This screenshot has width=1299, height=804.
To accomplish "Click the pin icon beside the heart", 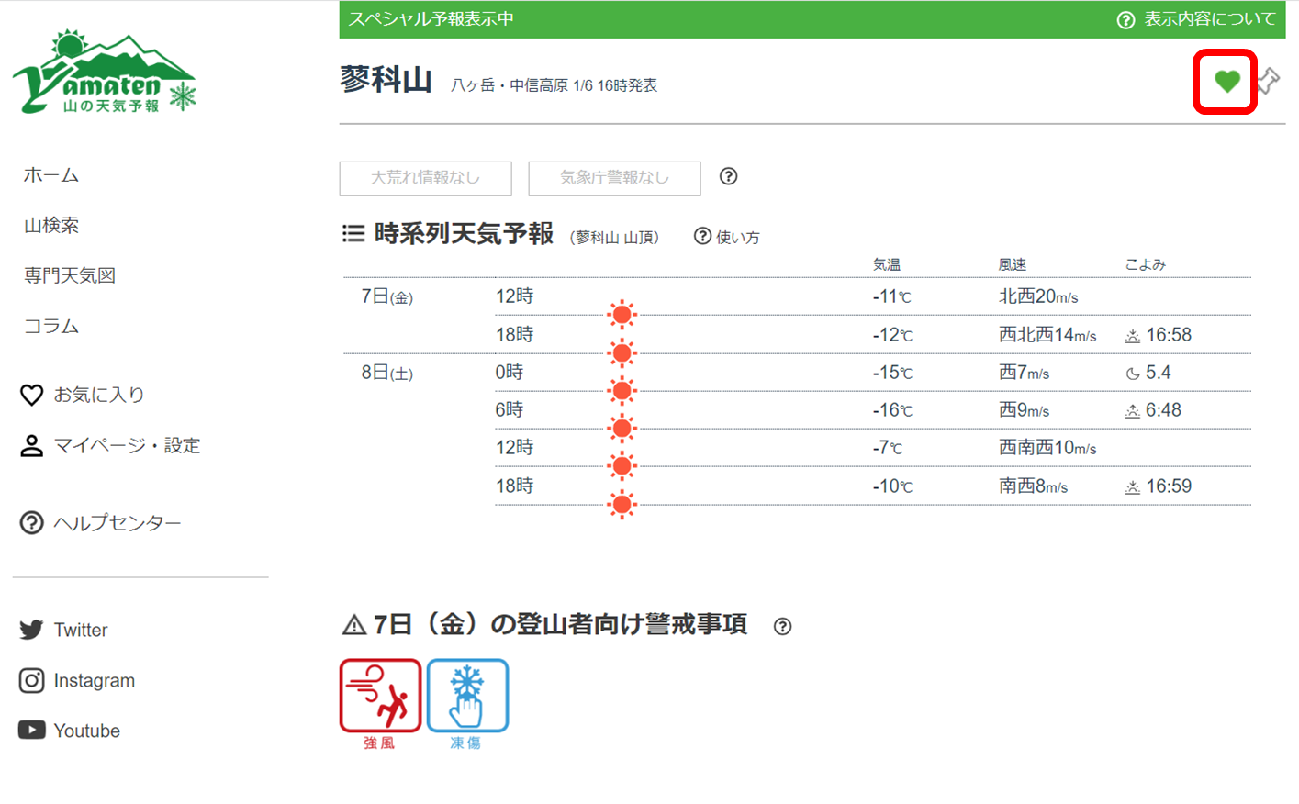I will click(x=1269, y=81).
